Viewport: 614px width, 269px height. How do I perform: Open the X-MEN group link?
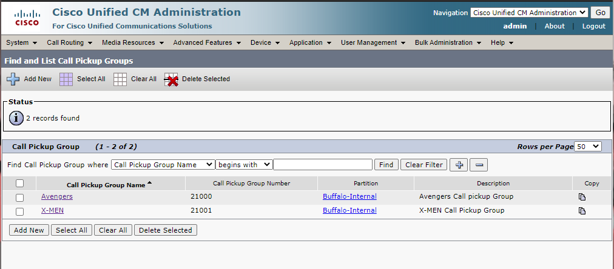[52, 210]
